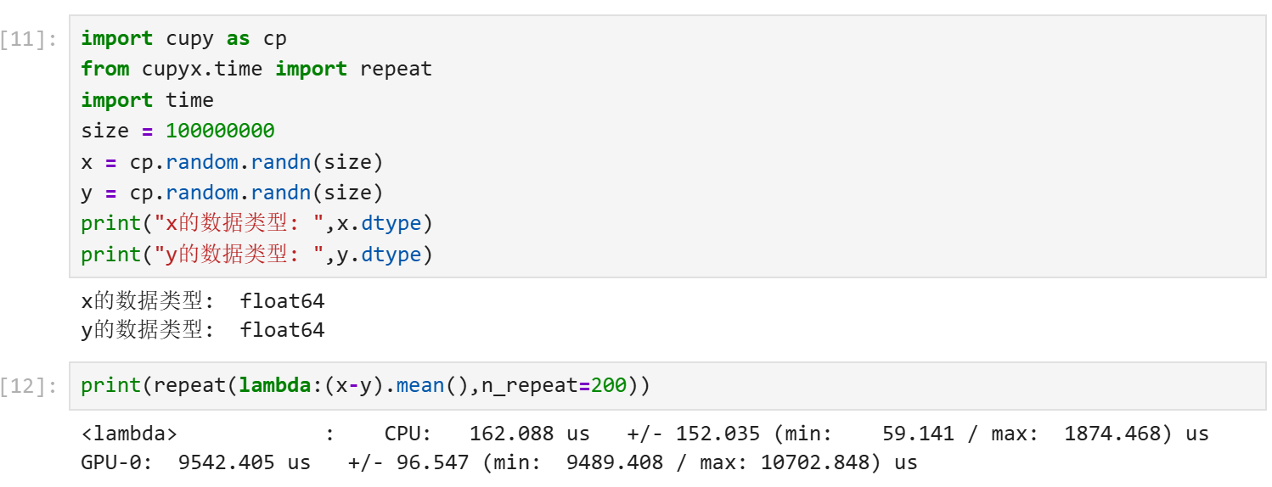Click the number 100000000 in size assignment
The width and height of the screenshot is (1272, 487).
(220, 132)
